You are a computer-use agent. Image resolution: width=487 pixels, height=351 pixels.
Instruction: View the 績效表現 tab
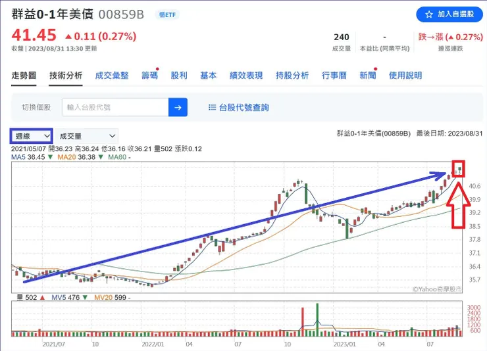tap(246, 76)
